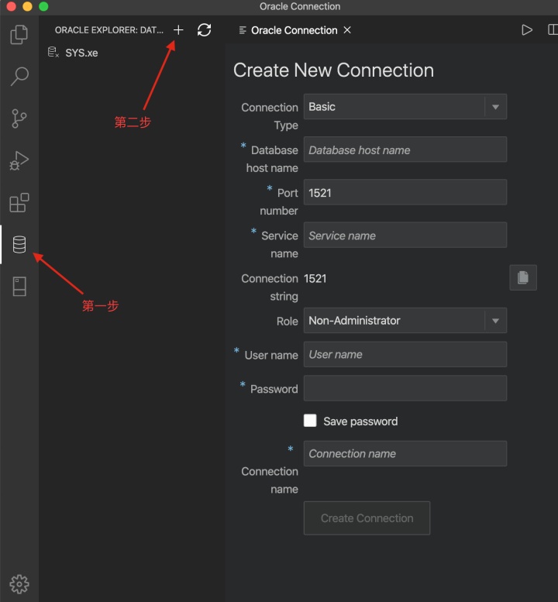
Task: Open the Source Control view
Action: coord(19,119)
